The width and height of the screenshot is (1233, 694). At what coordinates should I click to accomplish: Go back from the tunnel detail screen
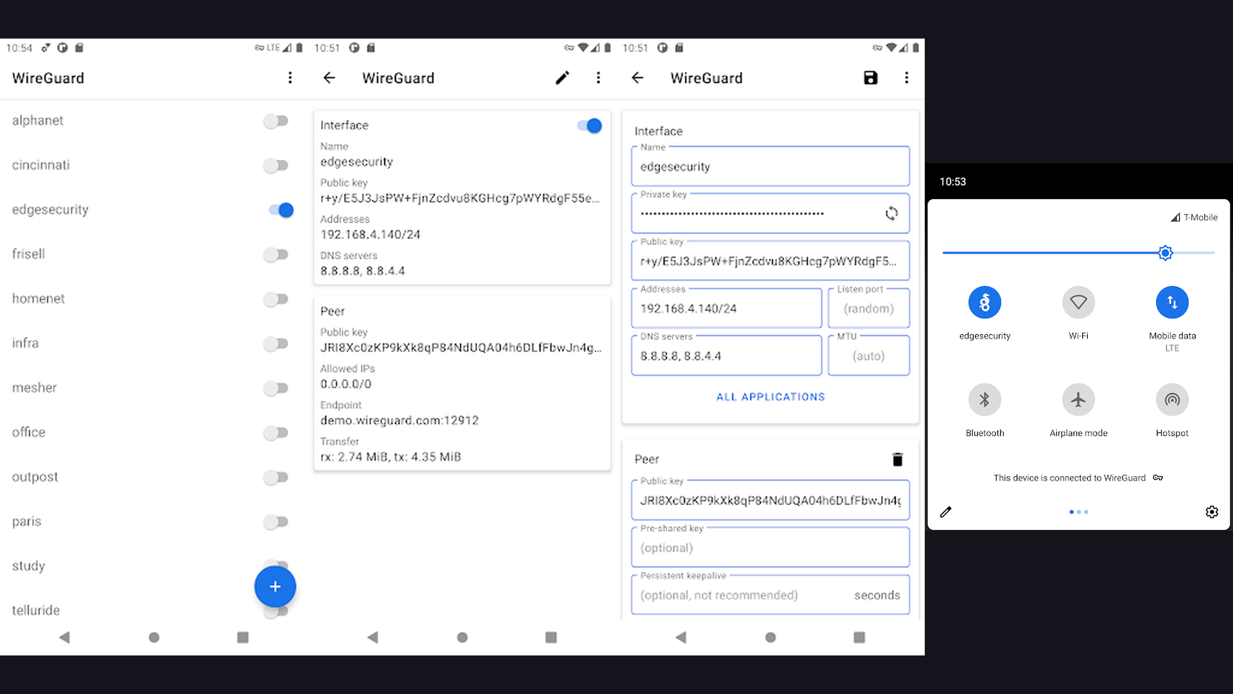[x=329, y=78]
